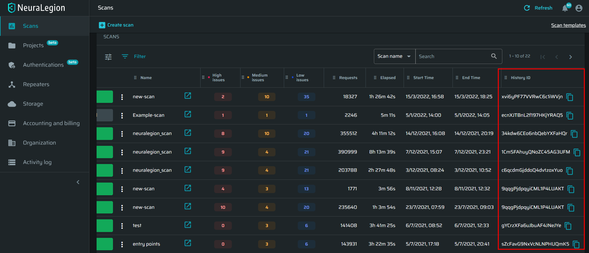This screenshot has height=253, width=589.
Task: Go to previous page of scans
Action: coord(557,57)
